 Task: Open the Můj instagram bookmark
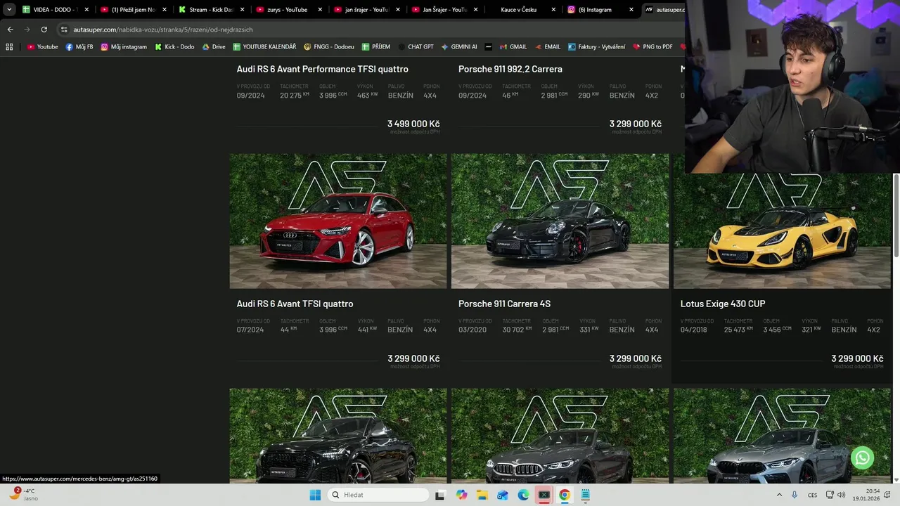tap(124, 47)
